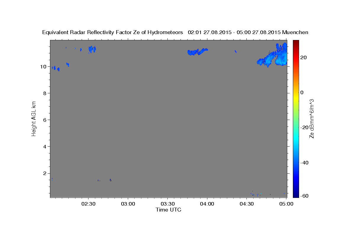Click the 8 km height label

[44, 93]
